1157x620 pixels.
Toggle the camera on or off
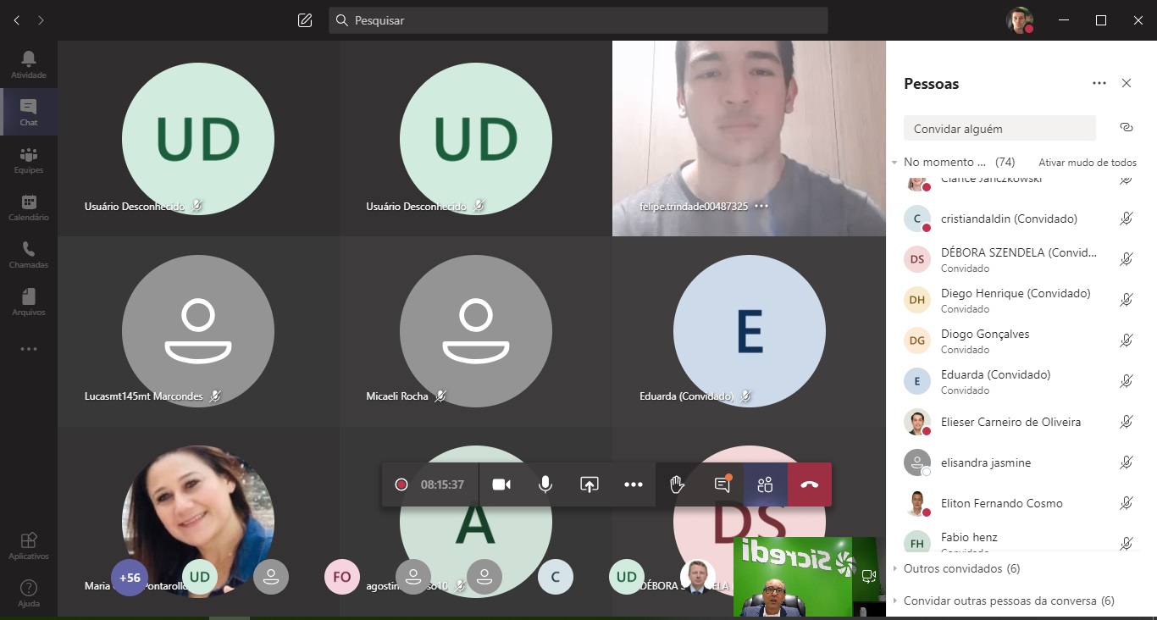point(501,484)
